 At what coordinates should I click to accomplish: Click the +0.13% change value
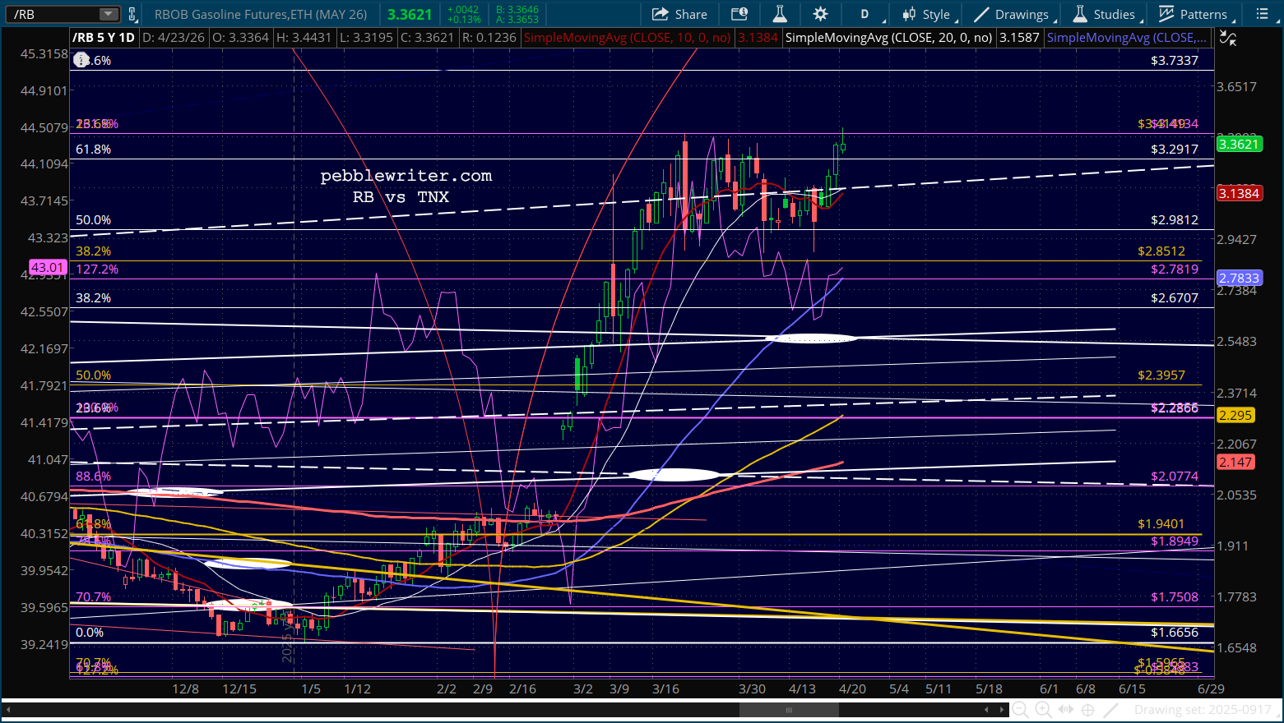point(464,20)
